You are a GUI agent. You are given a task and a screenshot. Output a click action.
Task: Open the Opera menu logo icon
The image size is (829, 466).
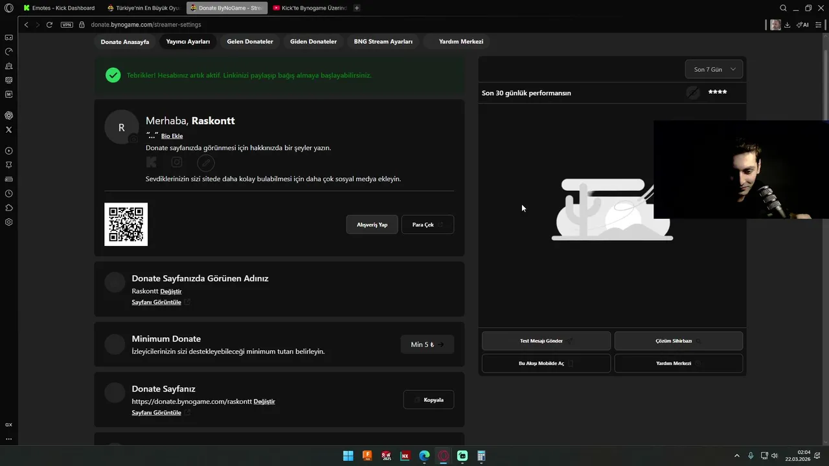coord(8,8)
